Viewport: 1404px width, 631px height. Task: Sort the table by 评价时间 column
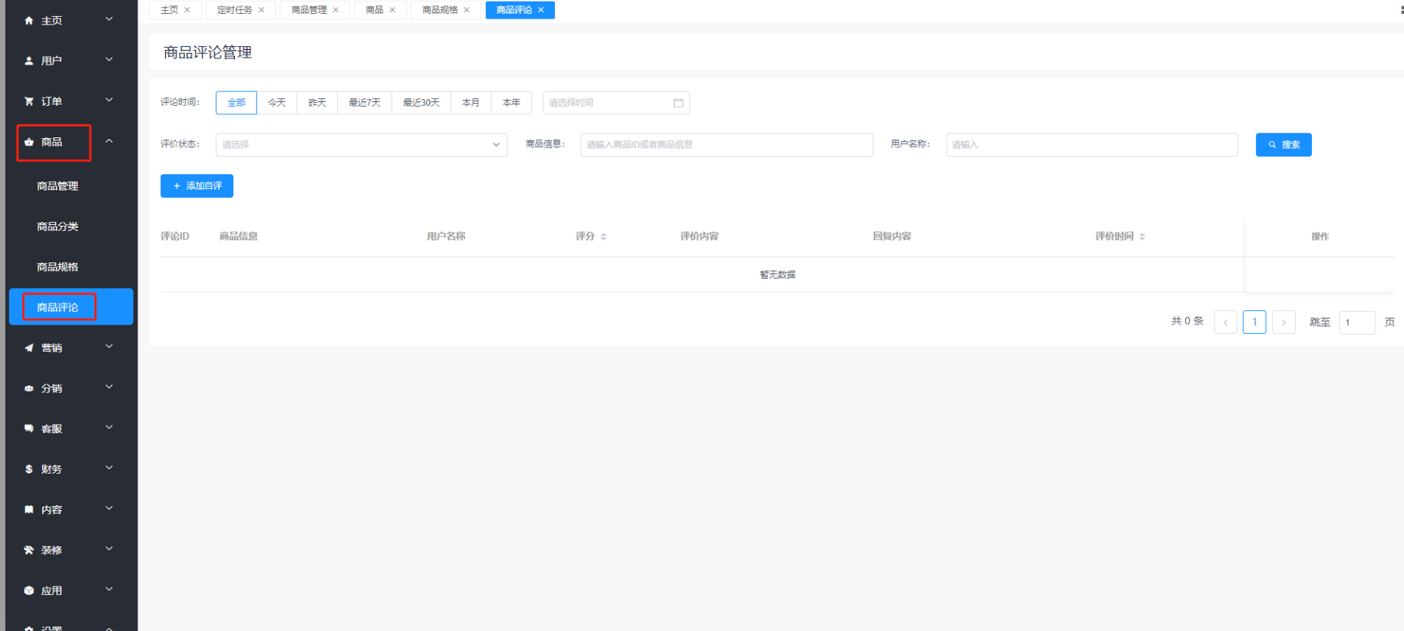1142,236
